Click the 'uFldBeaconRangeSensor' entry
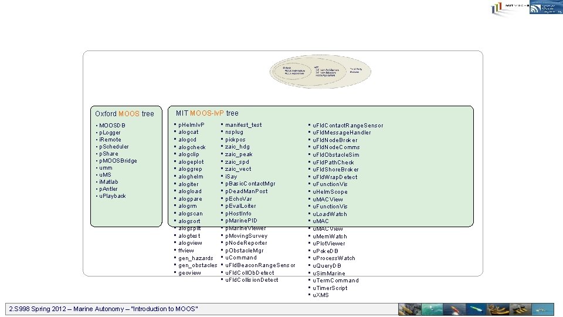563x317 pixels. [260, 265]
